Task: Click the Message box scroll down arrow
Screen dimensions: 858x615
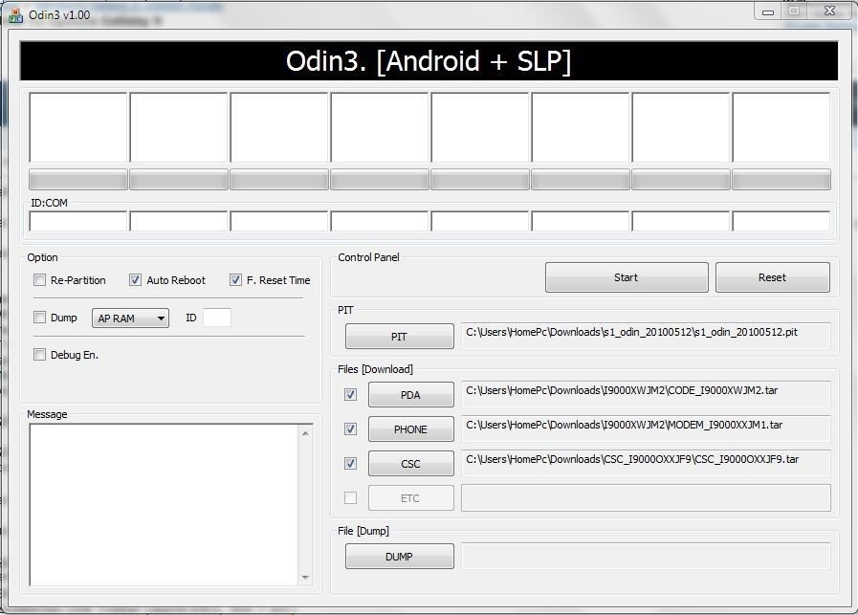Action: pyautogui.click(x=305, y=578)
